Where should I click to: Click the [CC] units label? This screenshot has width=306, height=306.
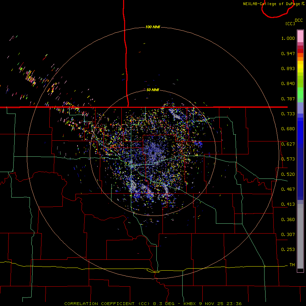pos(290,23)
